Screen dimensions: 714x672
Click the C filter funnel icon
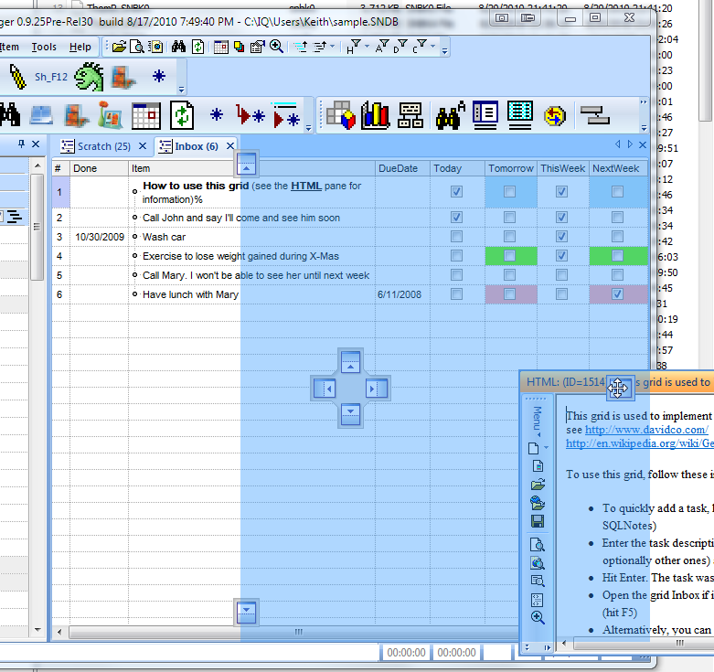[x=420, y=46]
